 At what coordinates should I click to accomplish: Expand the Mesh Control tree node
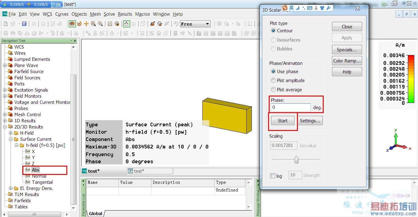point(5,114)
